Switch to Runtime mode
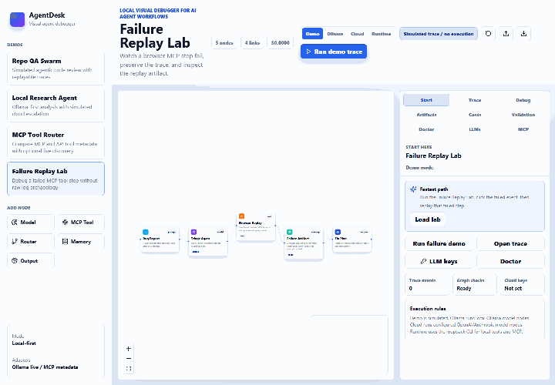555x385 pixels. (382, 34)
